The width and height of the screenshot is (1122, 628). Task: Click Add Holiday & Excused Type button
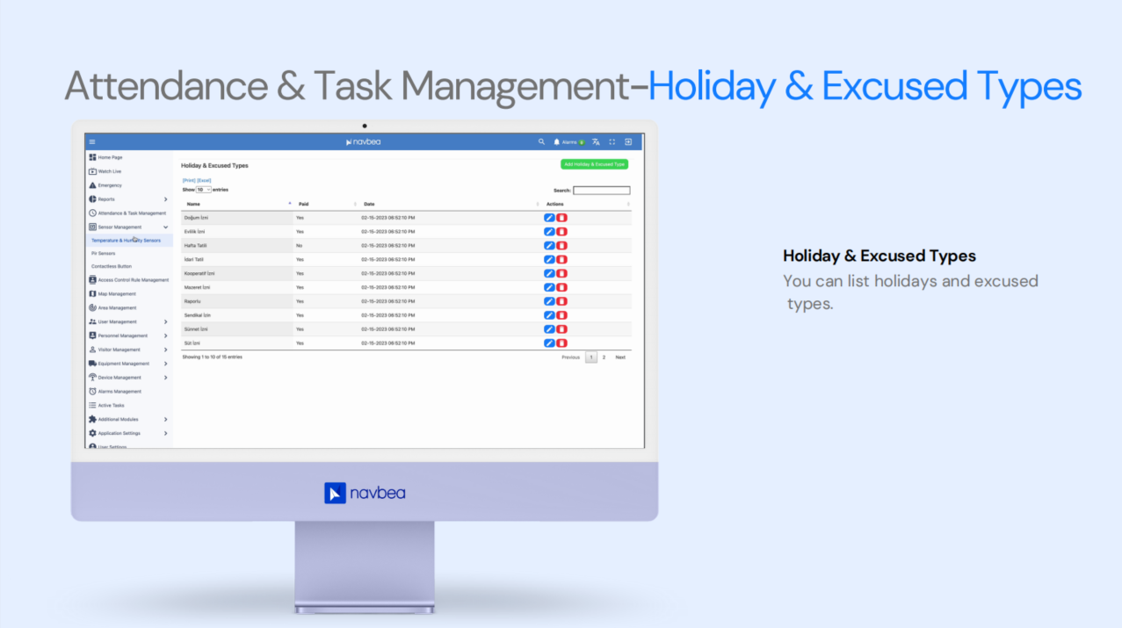[x=594, y=164]
